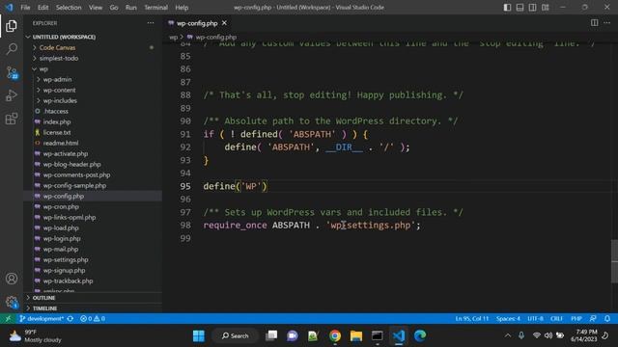Open the Manage gear icon
618x347 pixels.
(x=12, y=302)
